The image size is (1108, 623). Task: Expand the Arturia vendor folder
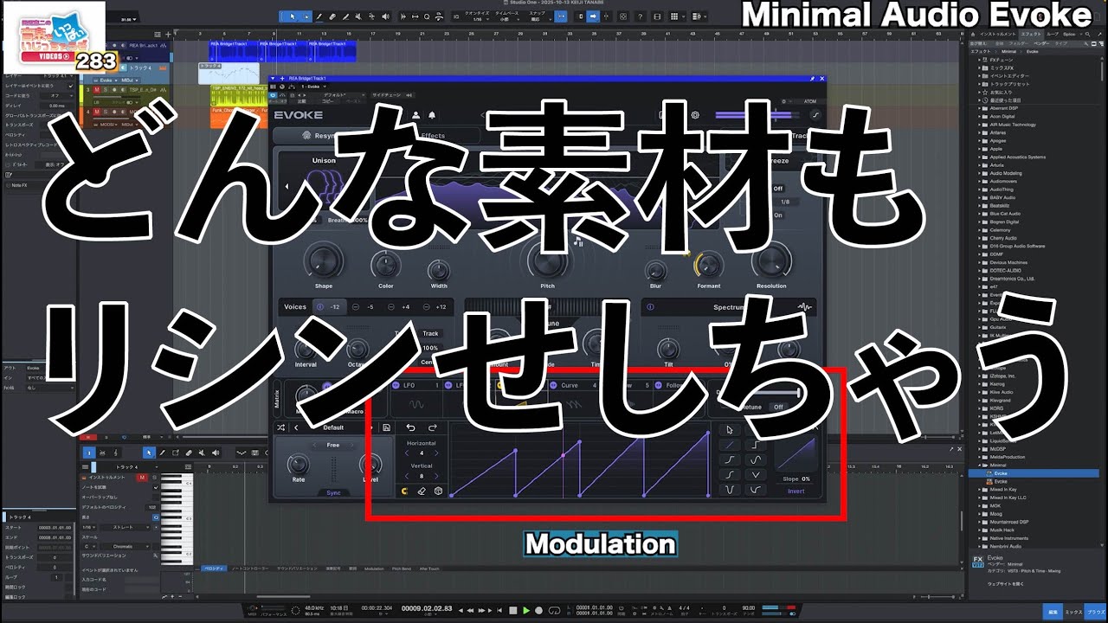click(x=981, y=165)
